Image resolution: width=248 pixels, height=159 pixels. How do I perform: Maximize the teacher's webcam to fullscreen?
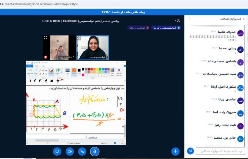pos(79,38)
